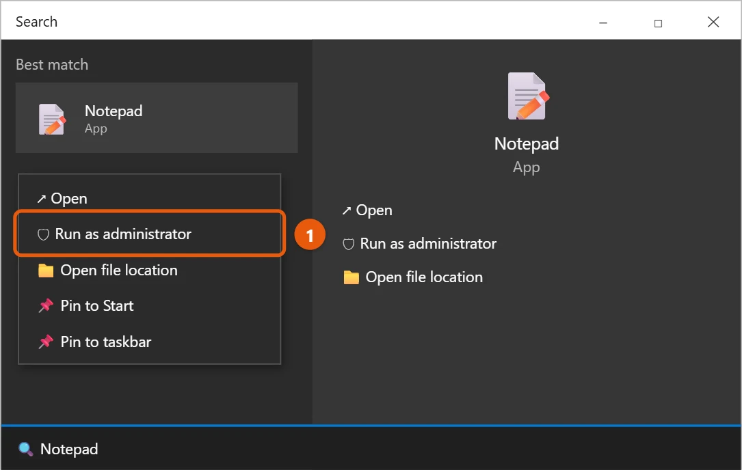Maximize the Search window
The image size is (742, 470).
point(658,23)
